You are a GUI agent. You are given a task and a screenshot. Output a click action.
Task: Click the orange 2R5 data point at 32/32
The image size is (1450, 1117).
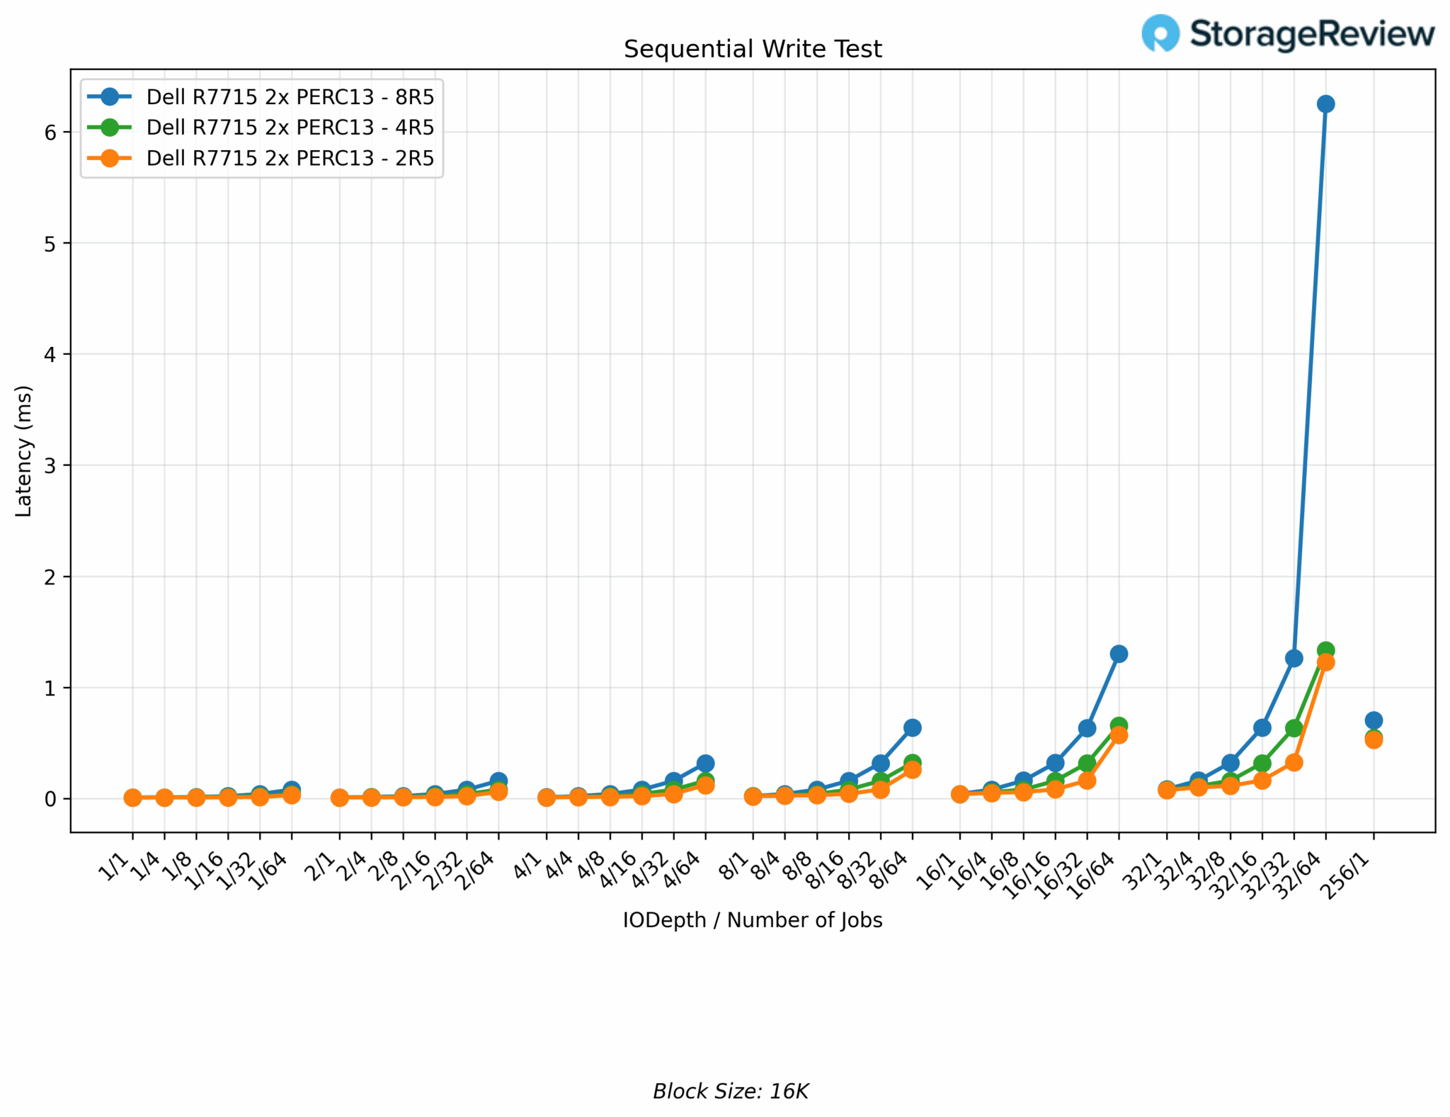pos(1294,763)
